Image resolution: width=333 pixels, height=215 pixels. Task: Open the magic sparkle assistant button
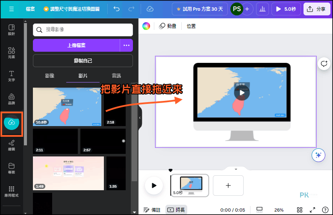[x=318, y=155]
